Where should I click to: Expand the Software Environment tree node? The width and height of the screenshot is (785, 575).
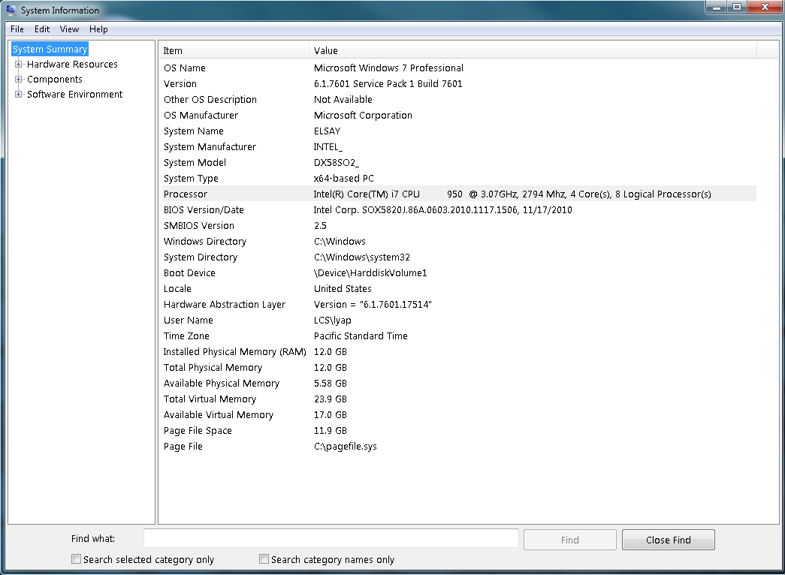tap(19, 94)
